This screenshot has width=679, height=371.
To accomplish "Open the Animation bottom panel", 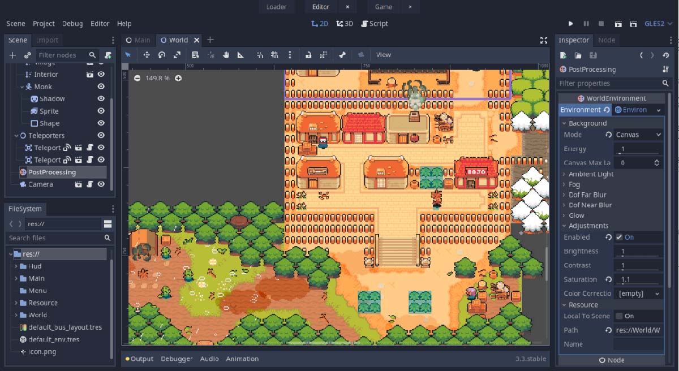I will 242,359.
